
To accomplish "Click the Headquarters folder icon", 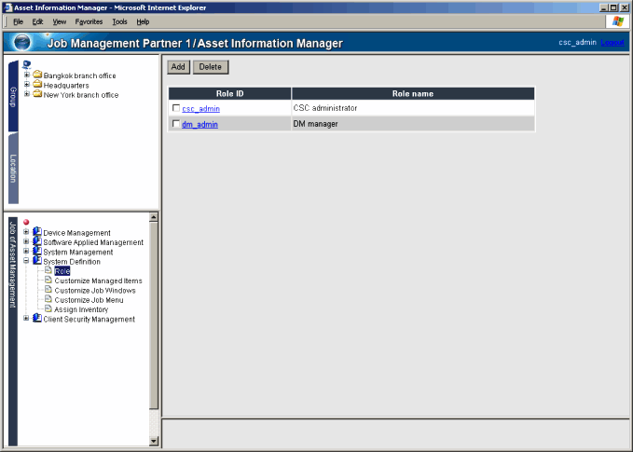I will point(37,85).
